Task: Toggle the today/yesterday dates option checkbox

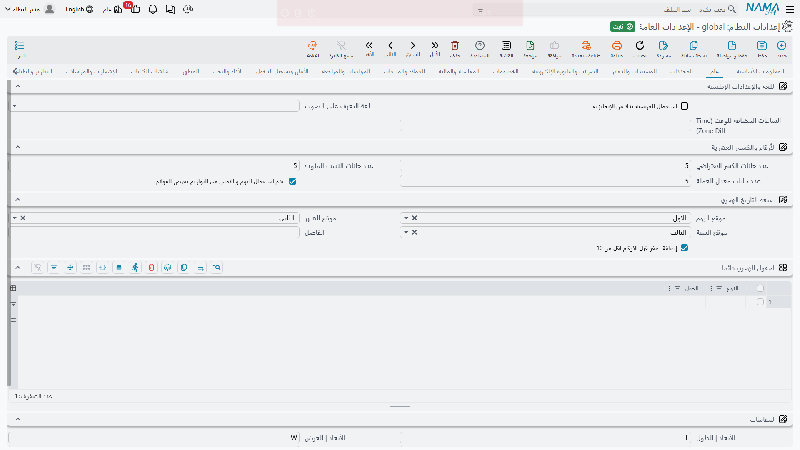Action: [x=293, y=181]
